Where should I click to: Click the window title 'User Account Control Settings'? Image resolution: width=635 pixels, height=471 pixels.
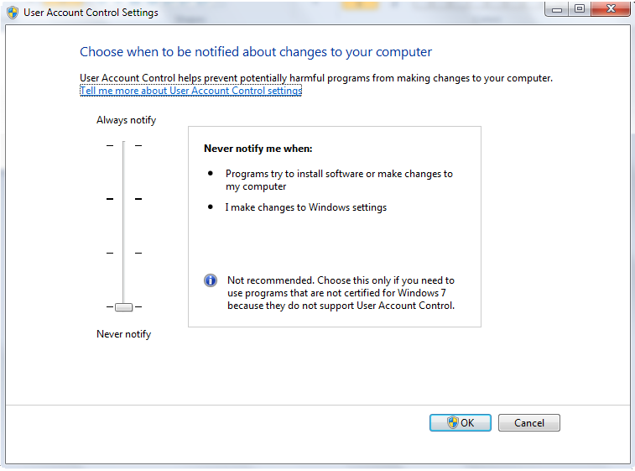(x=91, y=13)
